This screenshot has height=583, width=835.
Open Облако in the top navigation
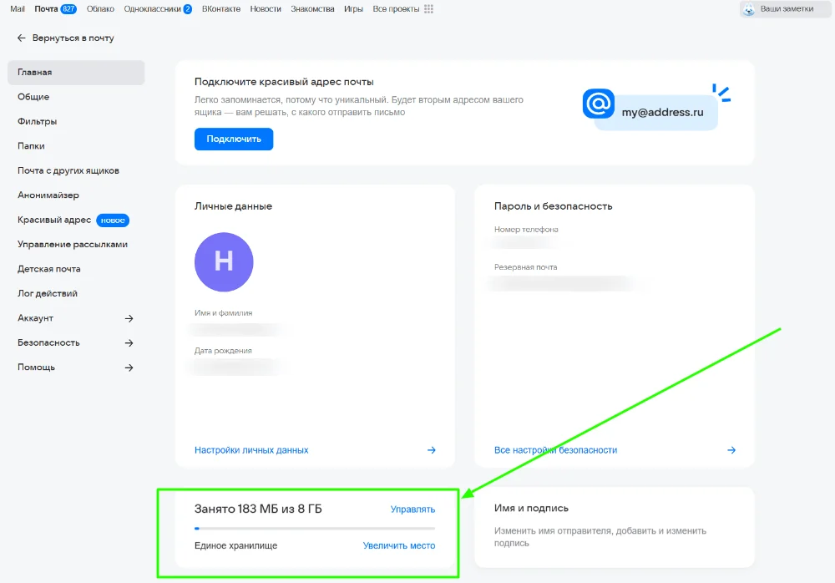pyautogui.click(x=100, y=9)
